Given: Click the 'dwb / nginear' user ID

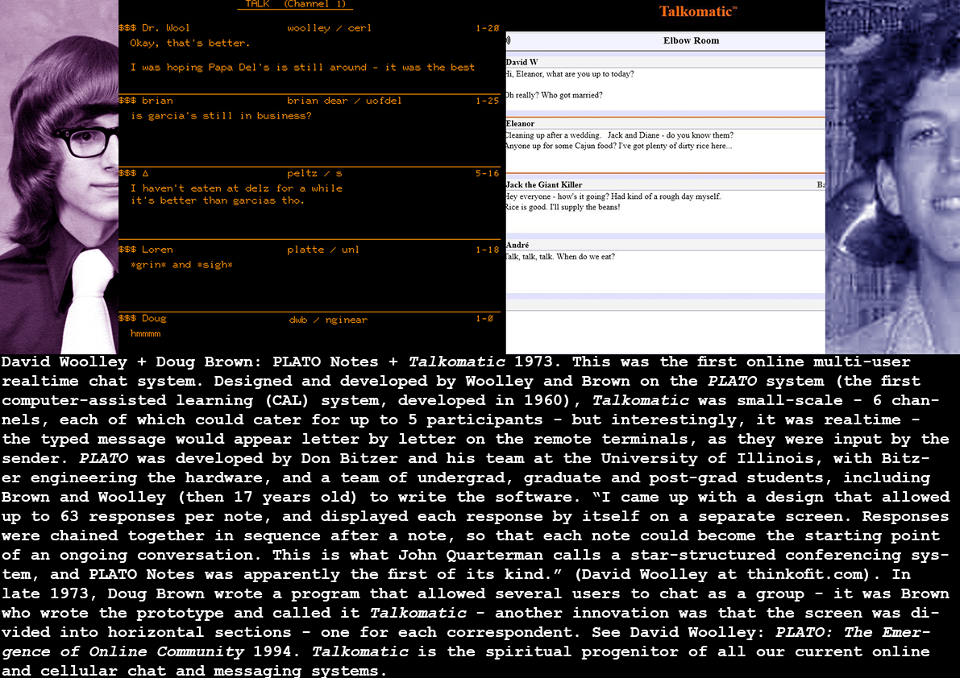Looking at the screenshot, I should (x=328, y=320).
